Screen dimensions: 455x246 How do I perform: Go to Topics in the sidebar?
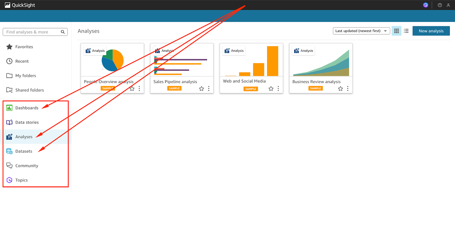(x=22, y=180)
